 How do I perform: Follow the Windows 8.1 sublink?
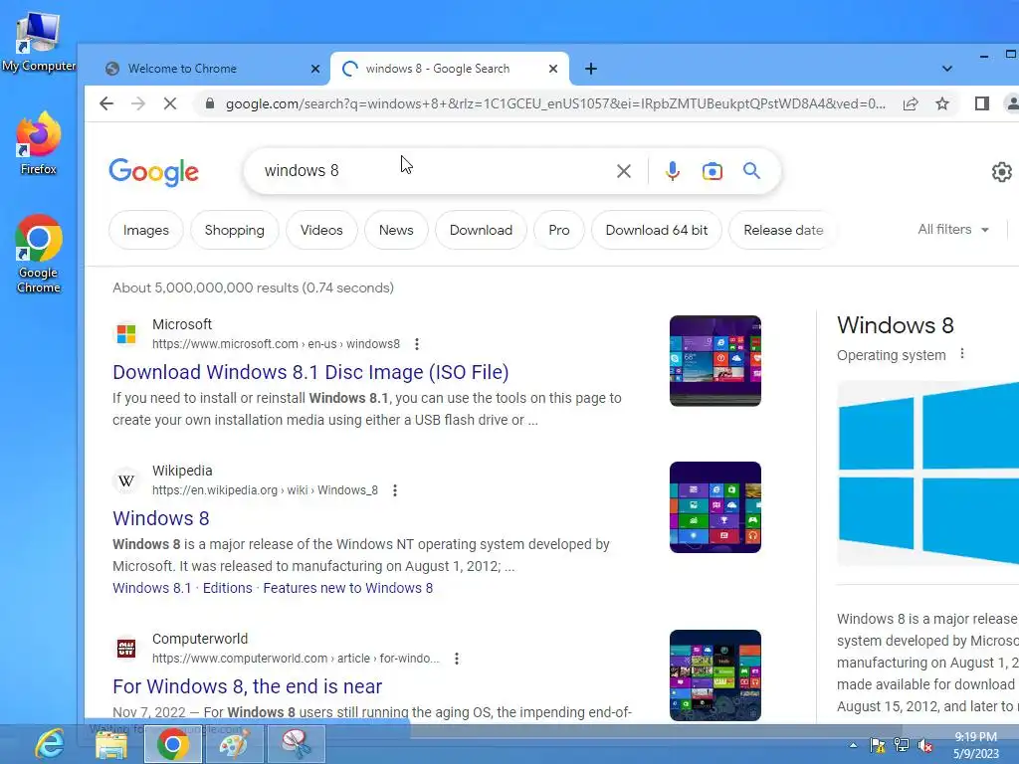point(152,588)
